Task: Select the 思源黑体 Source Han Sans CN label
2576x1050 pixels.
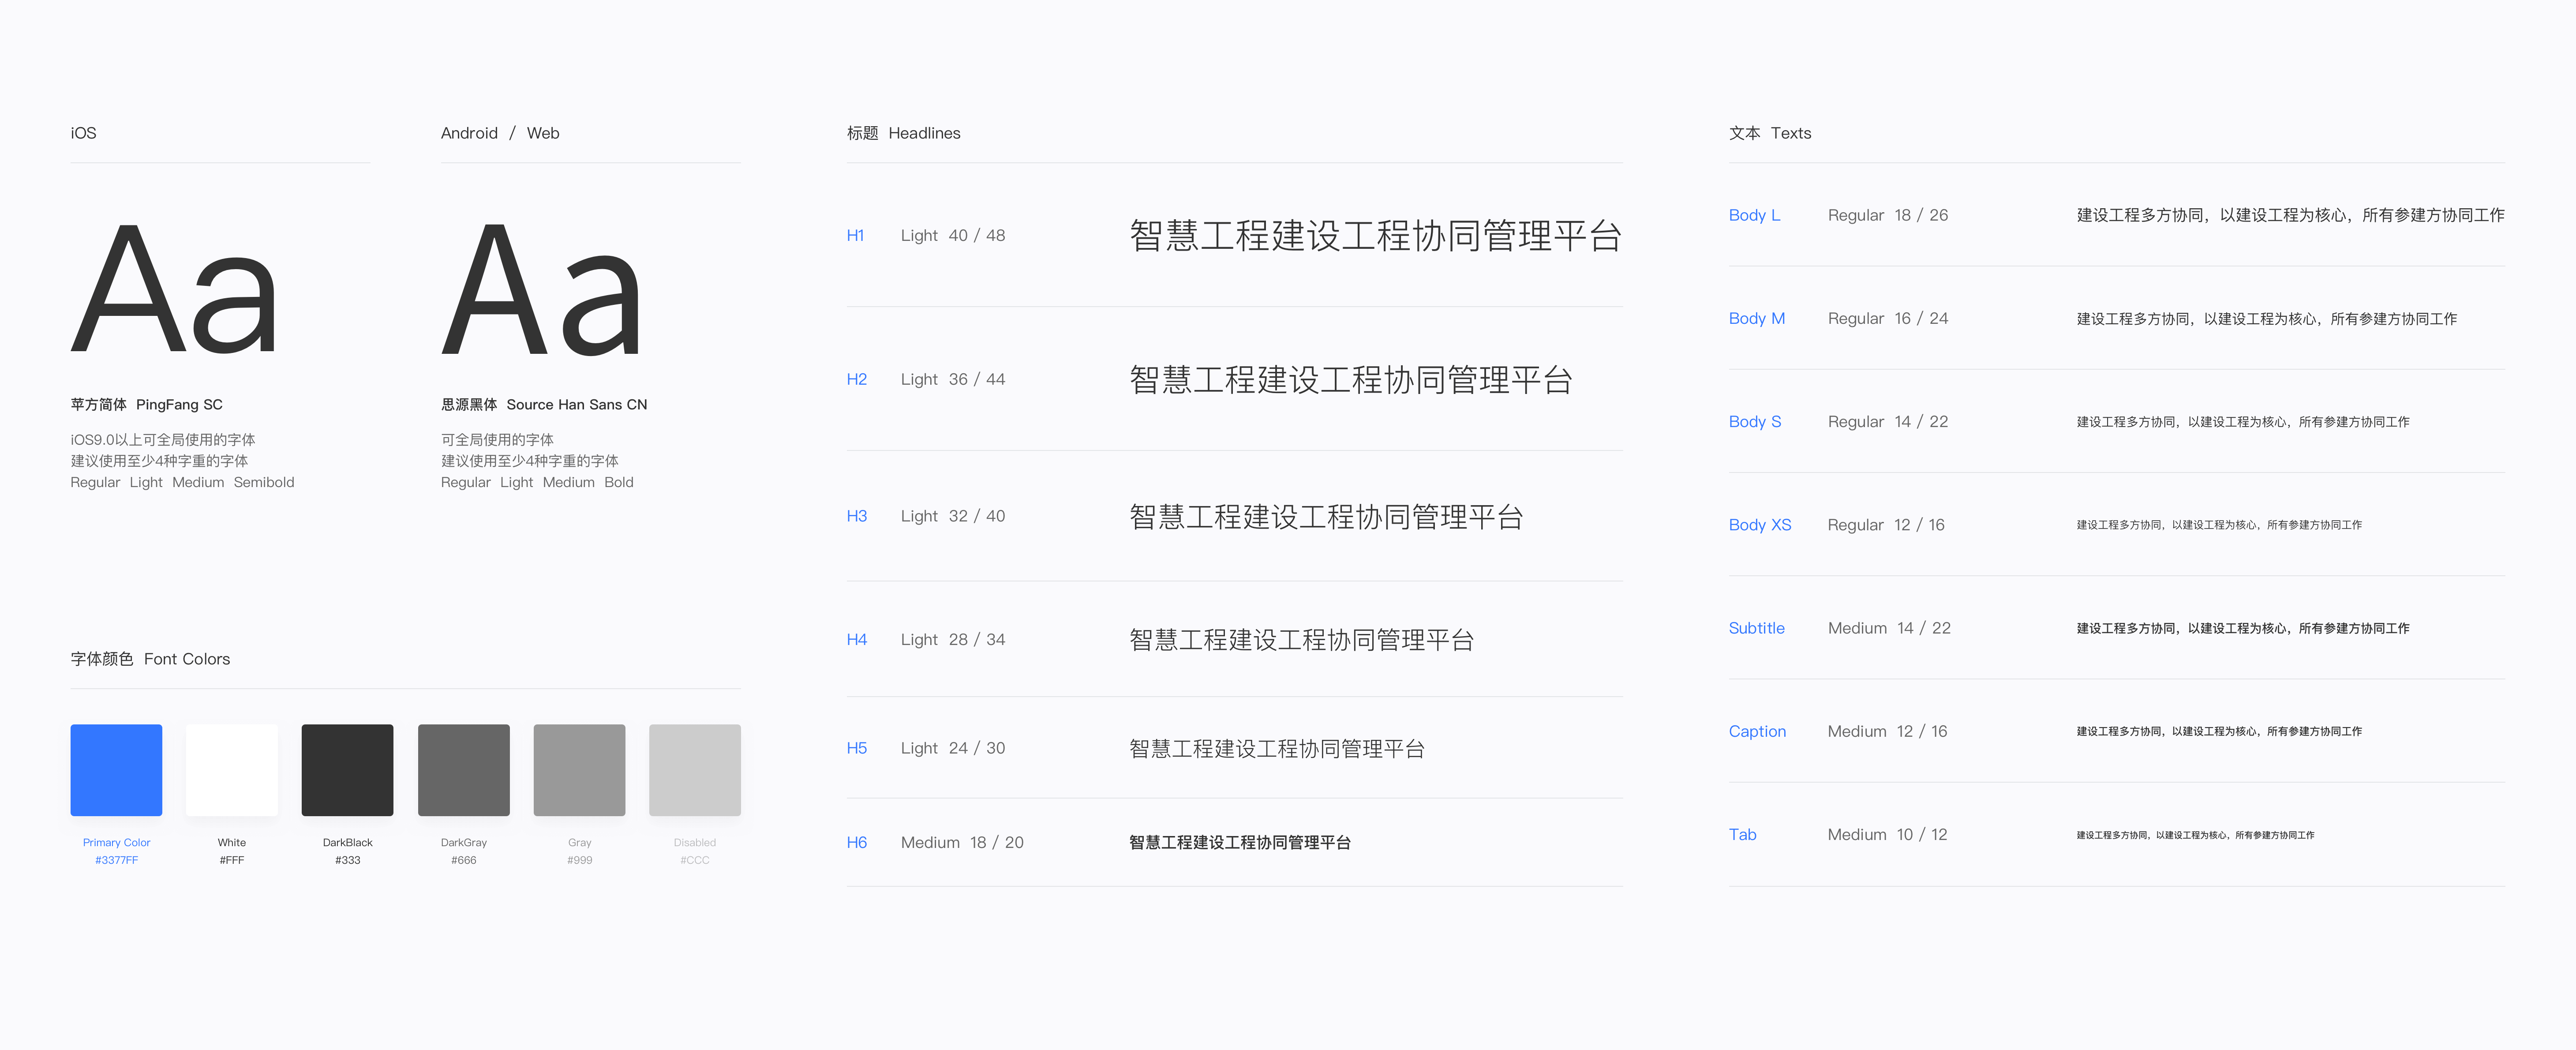Action: (544, 405)
